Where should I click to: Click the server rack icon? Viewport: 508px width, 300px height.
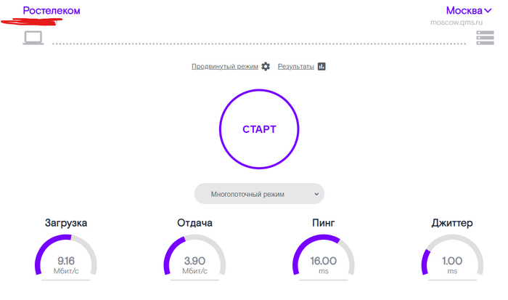tap(485, 38)
